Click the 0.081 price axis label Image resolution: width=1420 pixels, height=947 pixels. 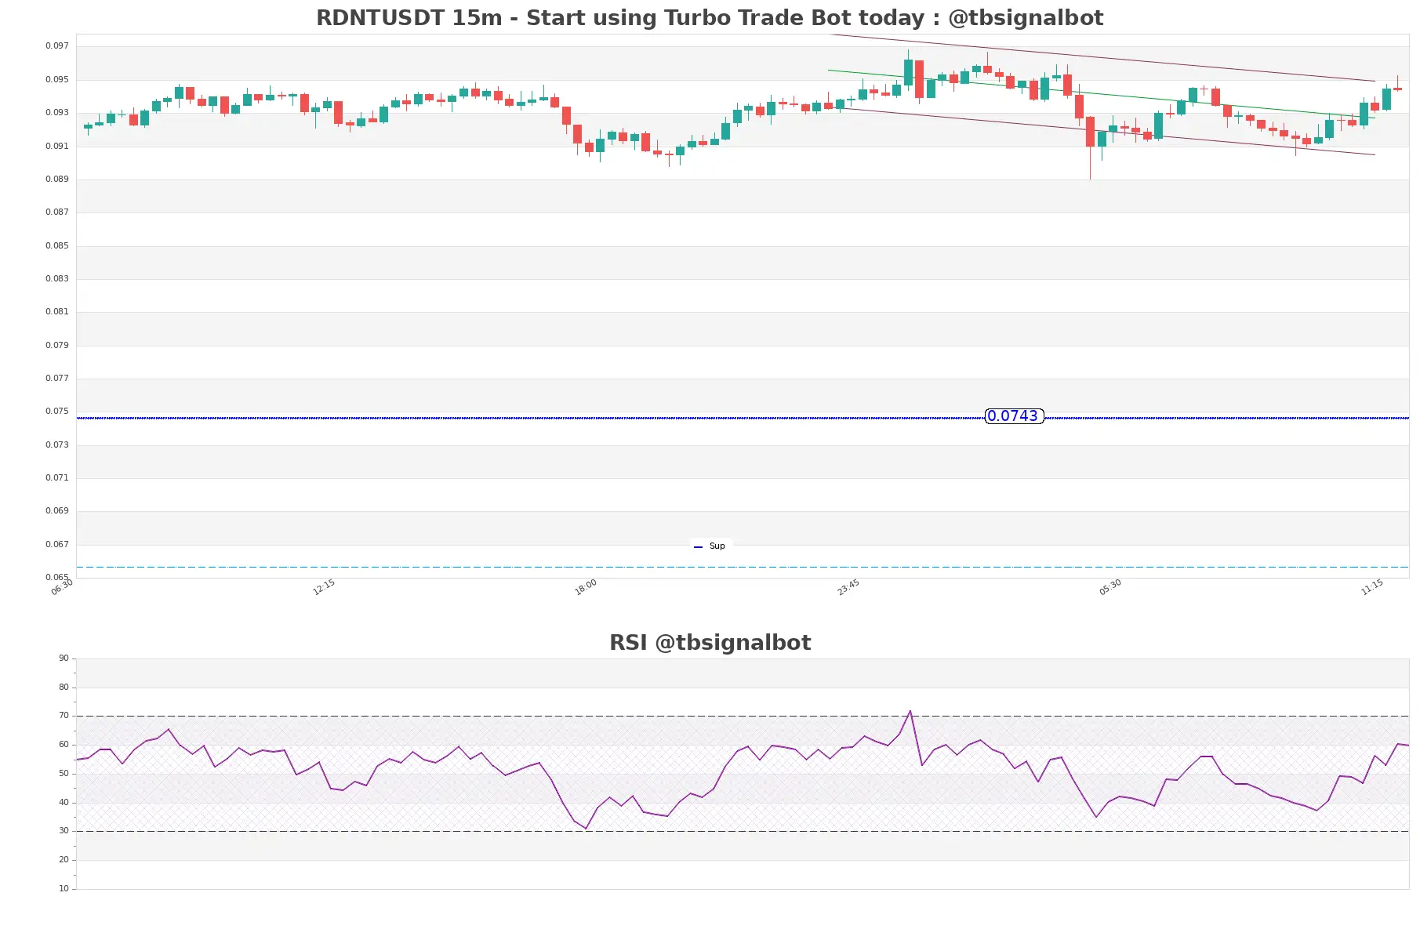click(x=56, y=311)
